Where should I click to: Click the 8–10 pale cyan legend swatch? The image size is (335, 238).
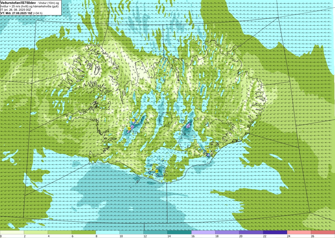tap(108, 232)
